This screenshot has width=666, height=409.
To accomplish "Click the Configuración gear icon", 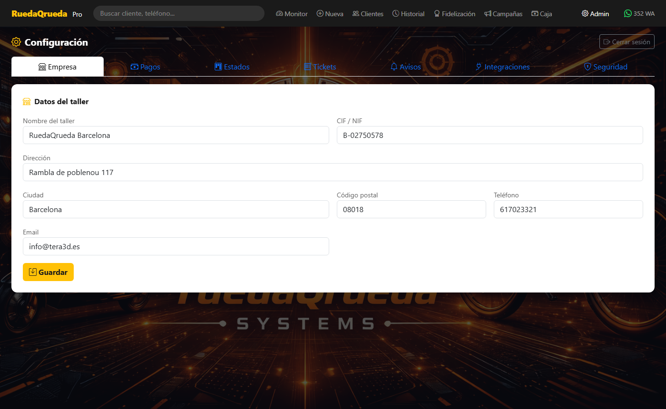I will pos(16,42).
